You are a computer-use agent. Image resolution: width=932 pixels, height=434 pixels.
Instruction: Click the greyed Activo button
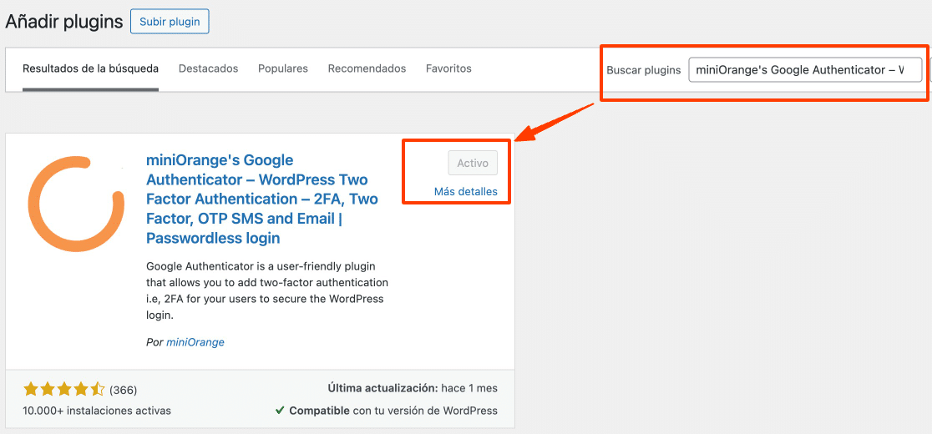[x=473, y=163]
